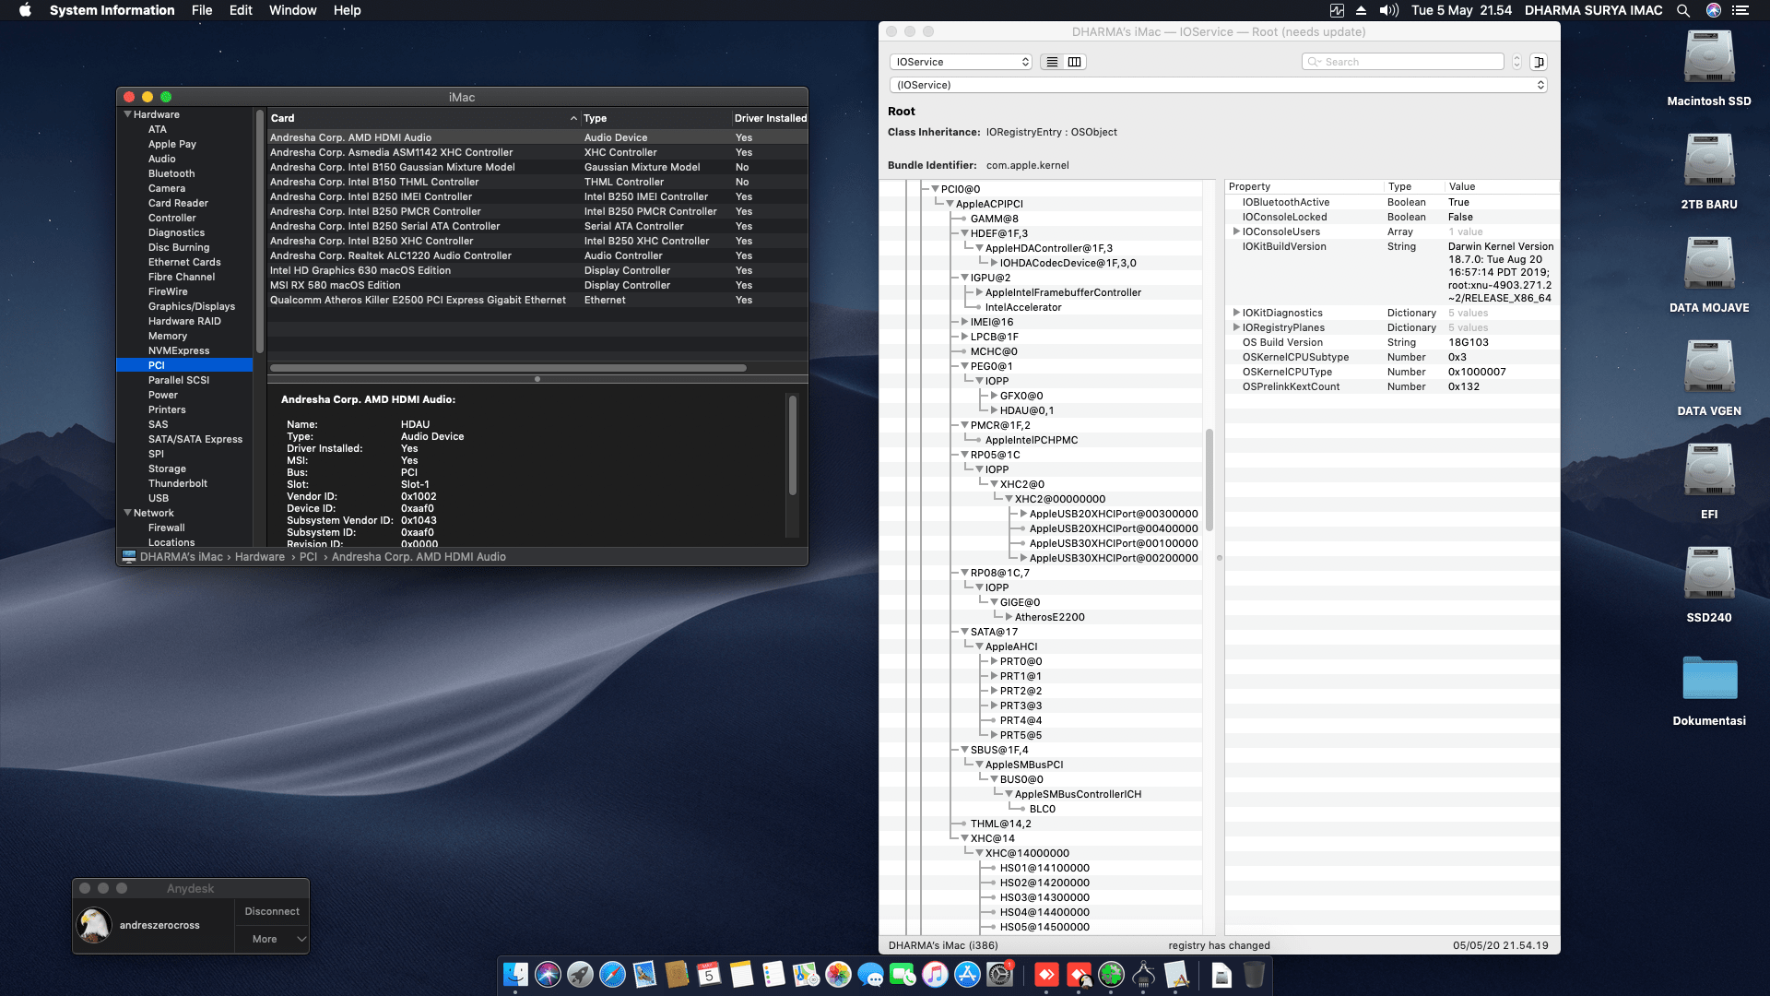Open Reminders icon in Dock
This screenshot has height=996, width=1770.
coord(773,974)
